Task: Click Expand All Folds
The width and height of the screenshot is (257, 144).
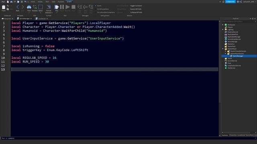Action: coord(136,9)
